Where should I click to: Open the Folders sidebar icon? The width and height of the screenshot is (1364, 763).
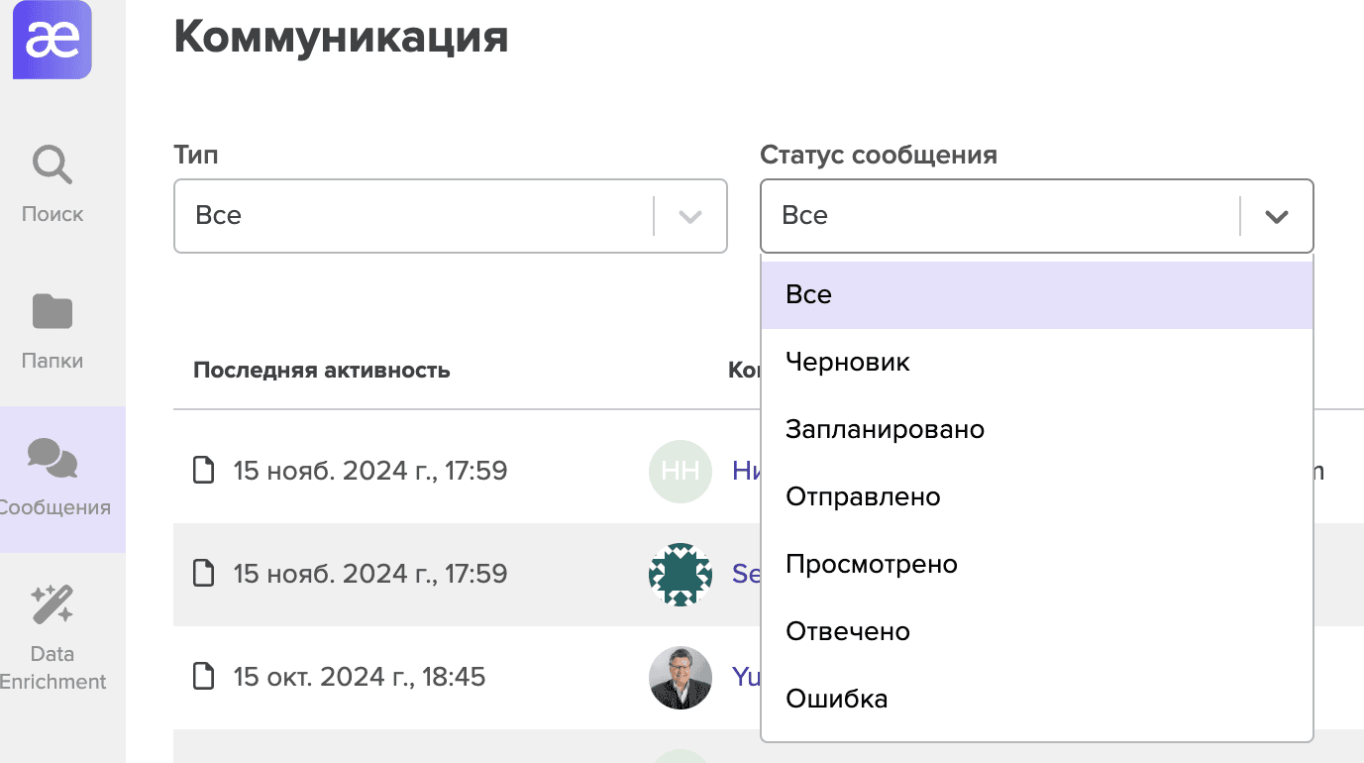(52, 311)
